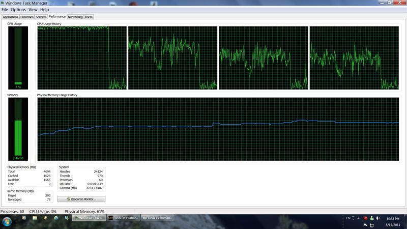The width and height of the screenshot is (407, 229).
Task: Open the Options menu
Action: coord(18,10)
